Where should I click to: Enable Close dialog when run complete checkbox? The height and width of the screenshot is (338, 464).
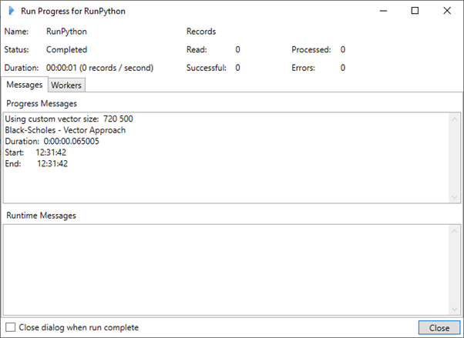[10, 327]
